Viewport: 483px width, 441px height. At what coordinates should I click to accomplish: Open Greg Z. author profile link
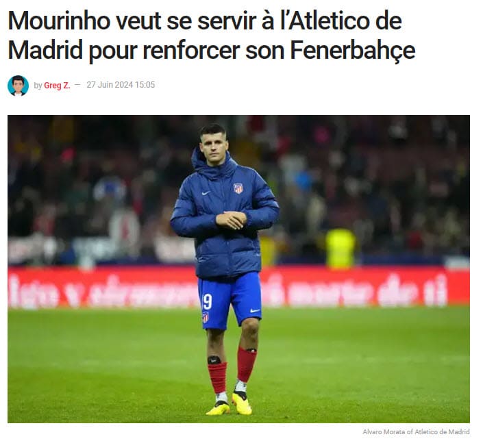[57, 86]
